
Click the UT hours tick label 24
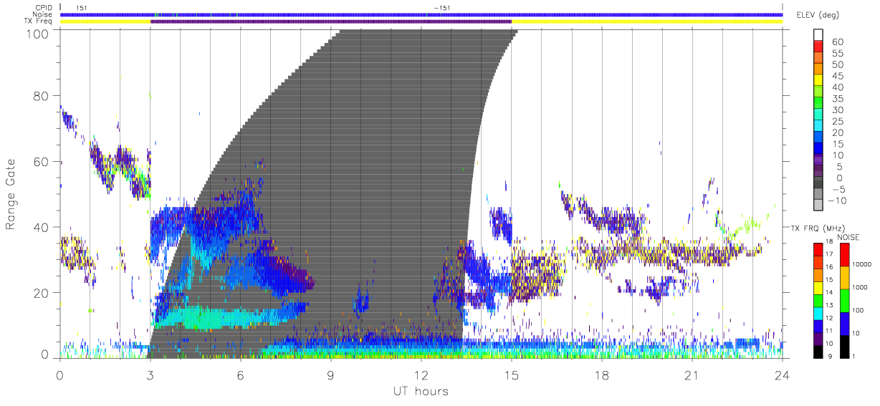coord(783,374)
